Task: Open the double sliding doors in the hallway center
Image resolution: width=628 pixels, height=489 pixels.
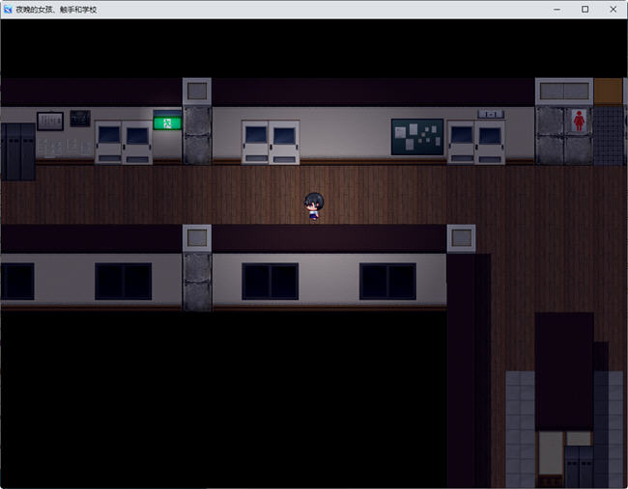Action: (x=270, y=142)
